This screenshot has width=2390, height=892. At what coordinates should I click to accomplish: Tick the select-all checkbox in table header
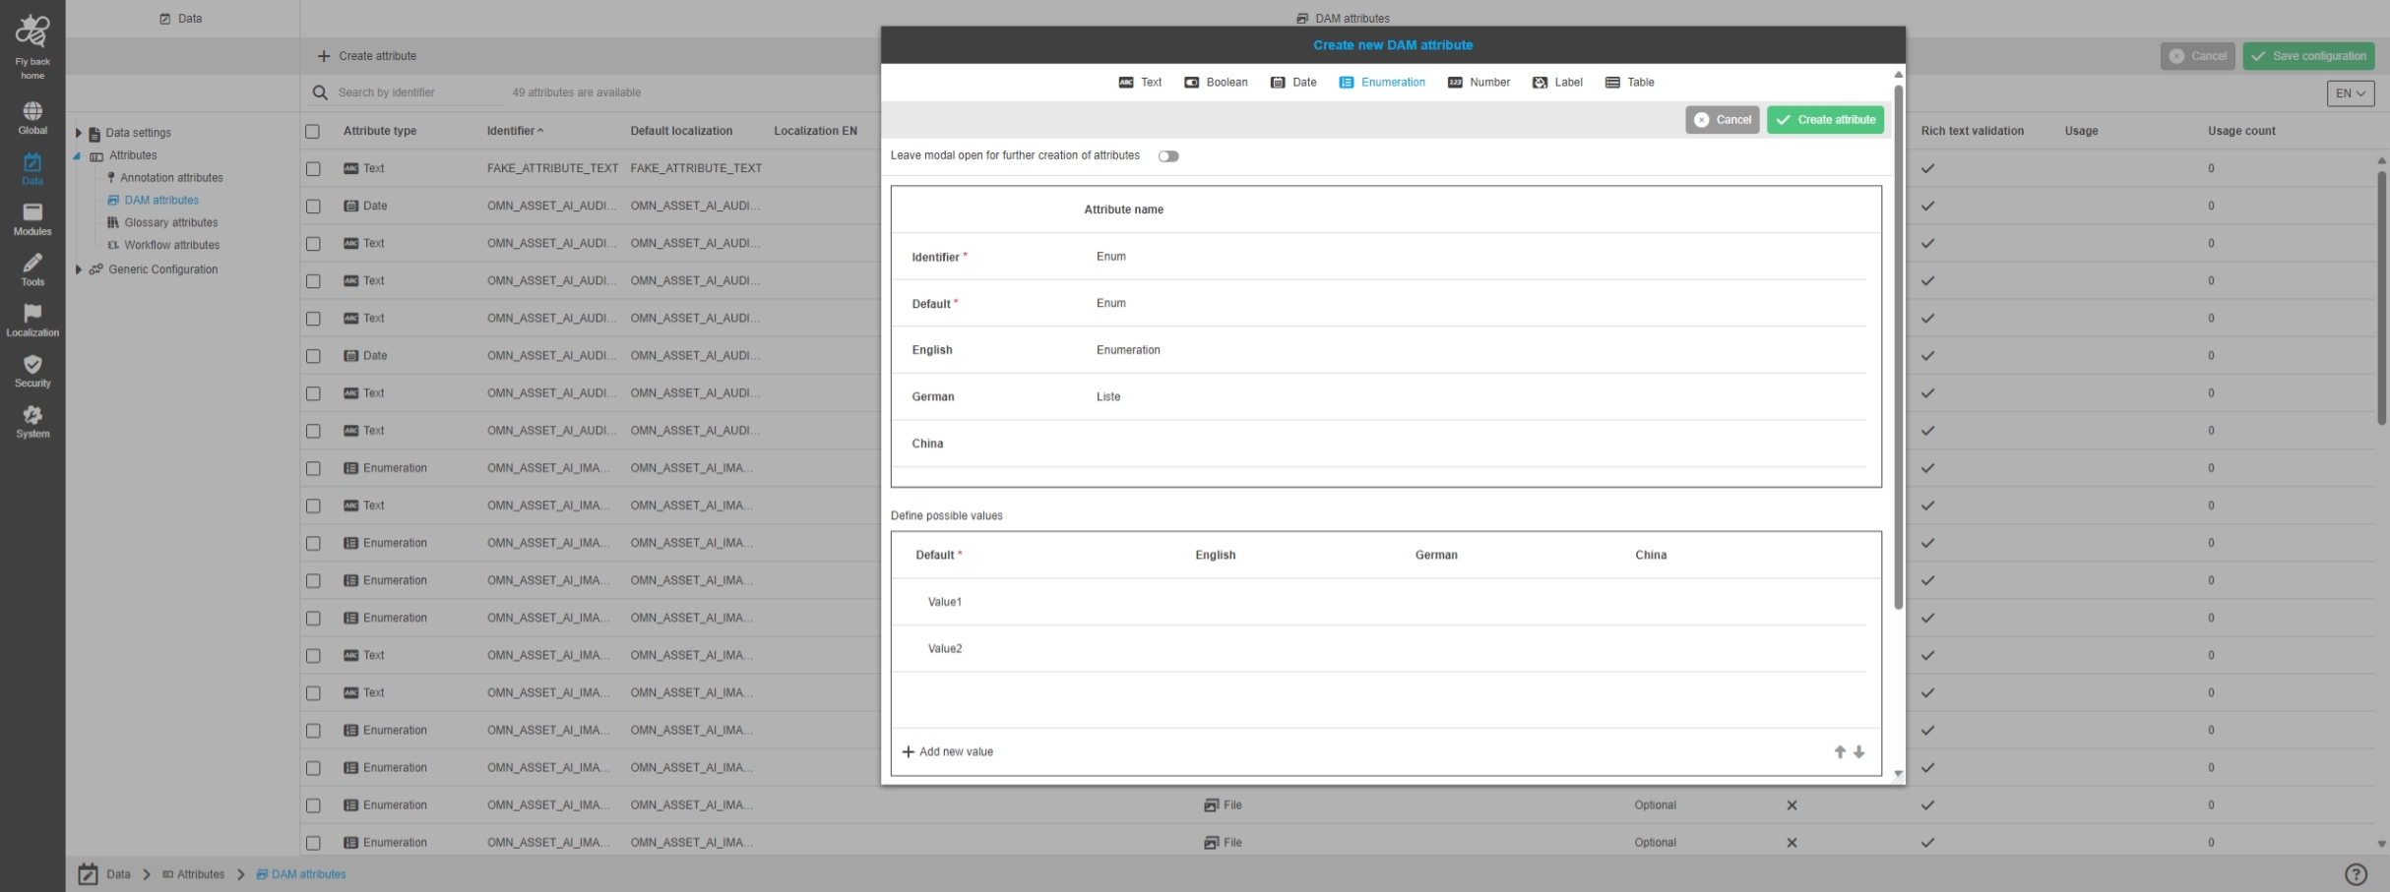(313, 132)
